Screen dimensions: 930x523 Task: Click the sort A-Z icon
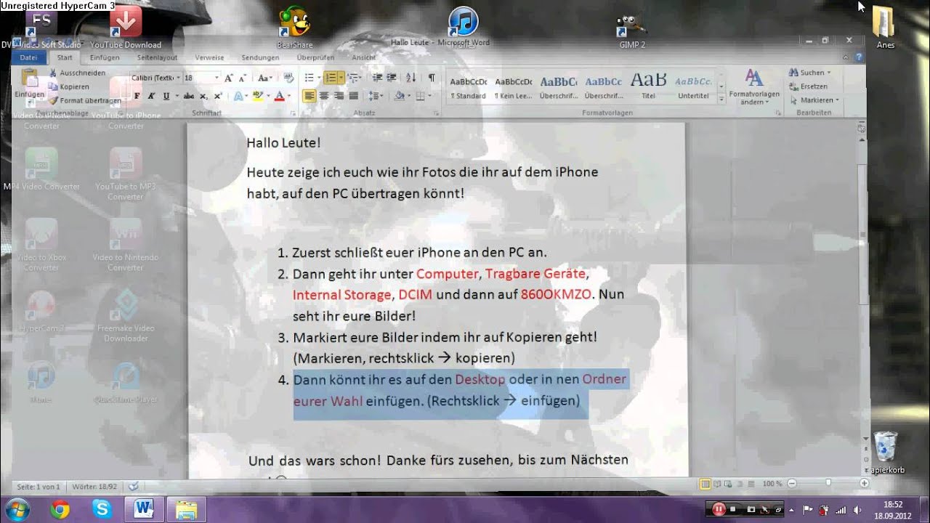(411, 78)
